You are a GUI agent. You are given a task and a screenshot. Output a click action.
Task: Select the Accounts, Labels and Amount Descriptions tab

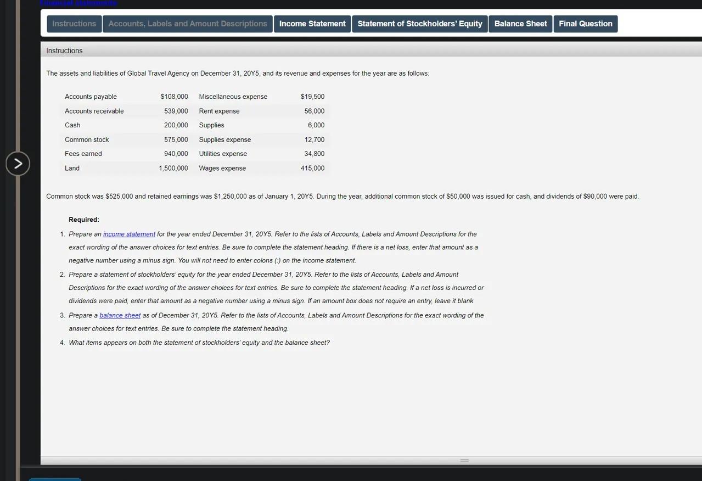point(187,24)
